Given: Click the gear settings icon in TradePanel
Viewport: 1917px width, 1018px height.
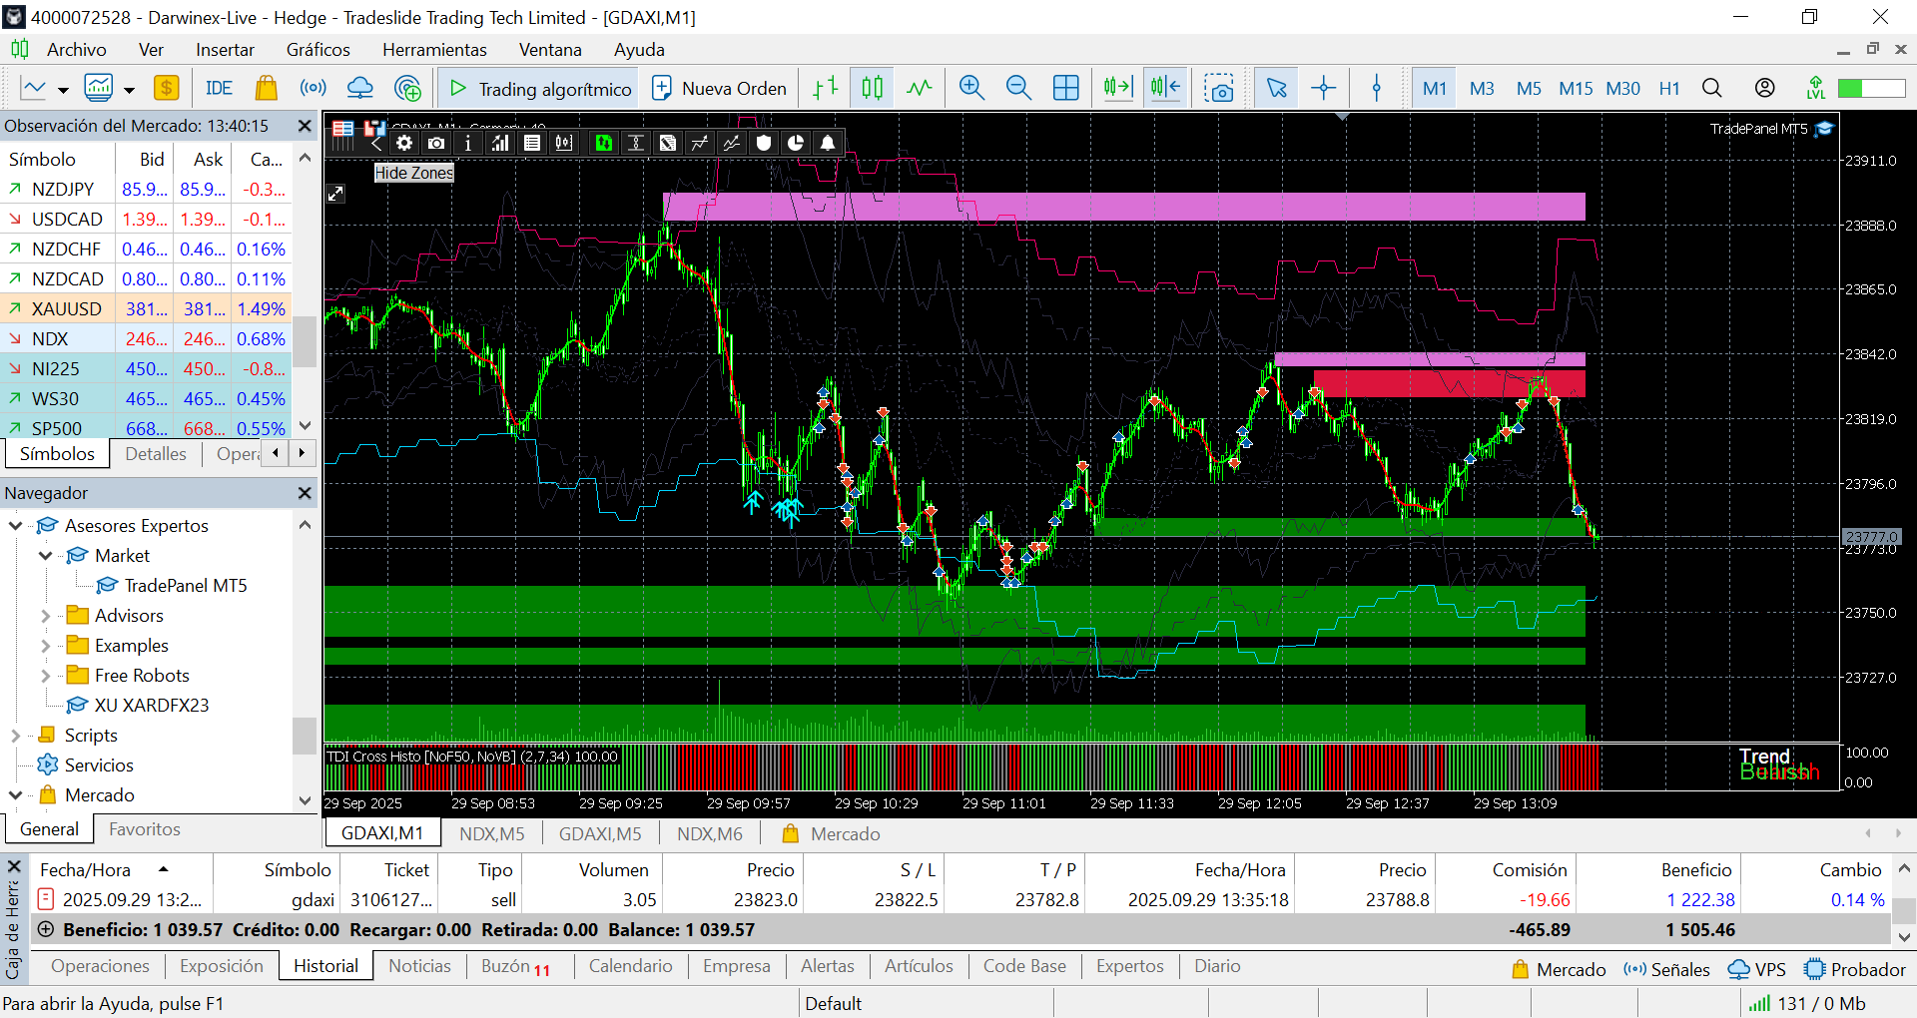Looking at the screenshot, I should (x=404, y=143).
